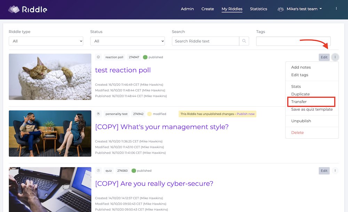This screenshot has width=348, height=212.
Task: Click personality test type icon
Action: [x=98, y=114]
